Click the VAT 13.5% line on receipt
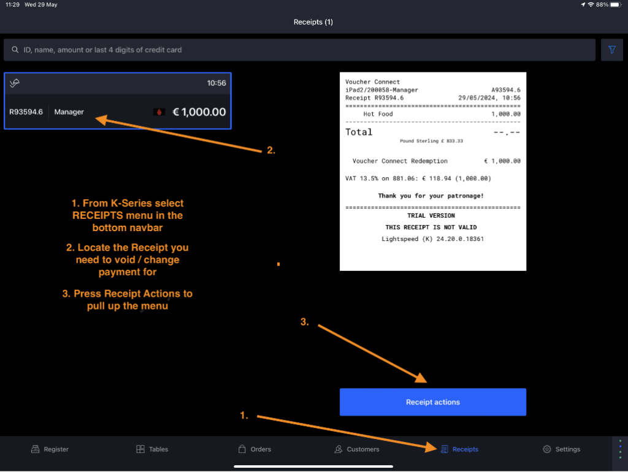628x472 pixels. (418, 178)
